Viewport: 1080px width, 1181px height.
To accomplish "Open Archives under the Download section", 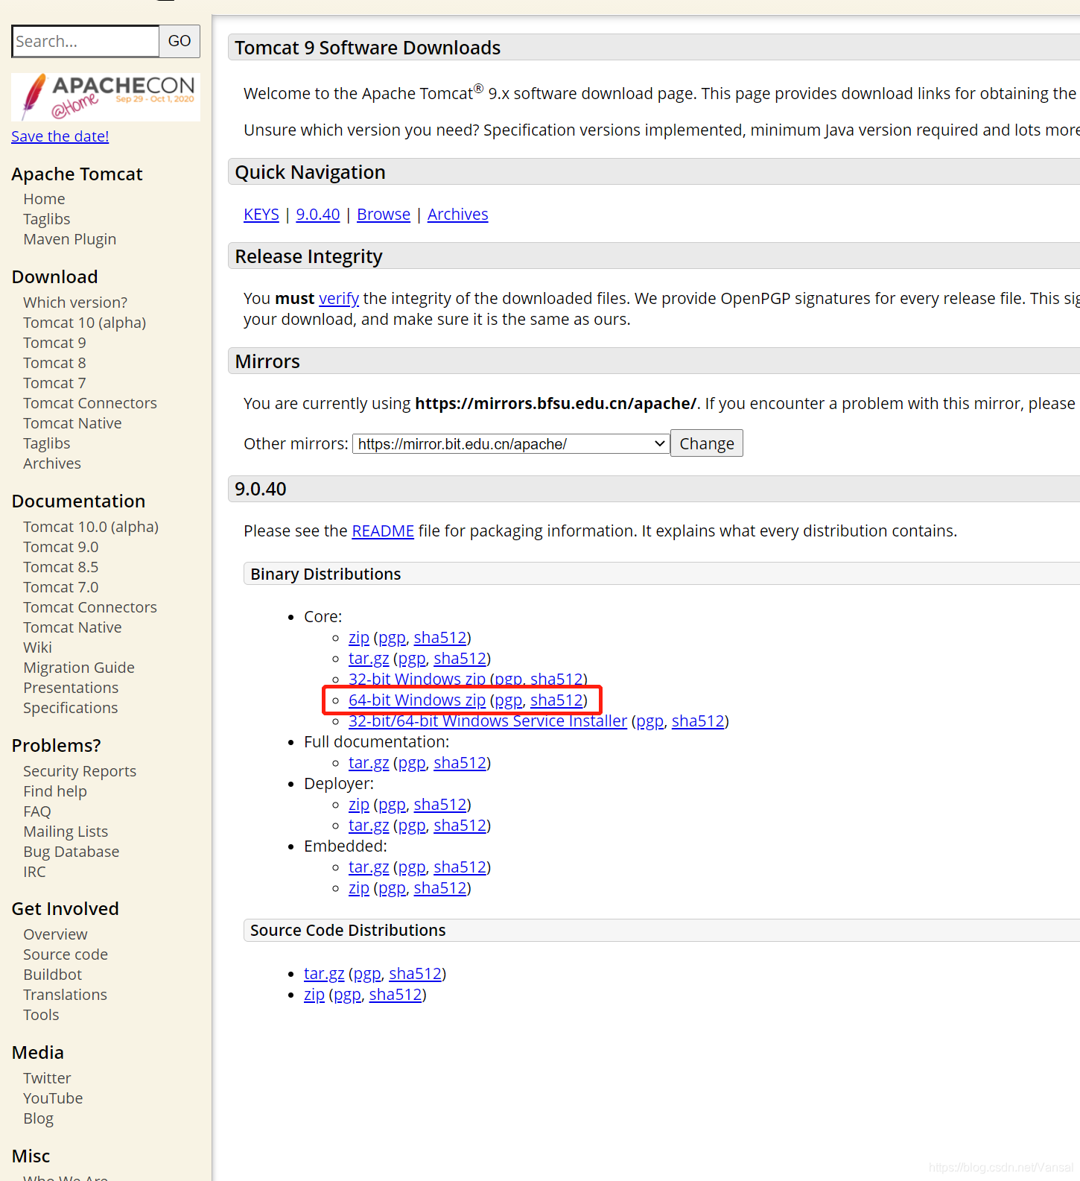I will (x=52, y=463).
